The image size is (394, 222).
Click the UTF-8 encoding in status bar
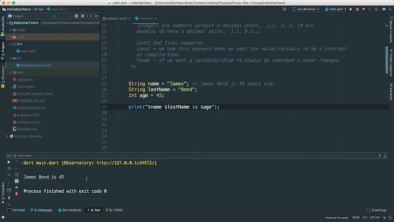[375, 218]
